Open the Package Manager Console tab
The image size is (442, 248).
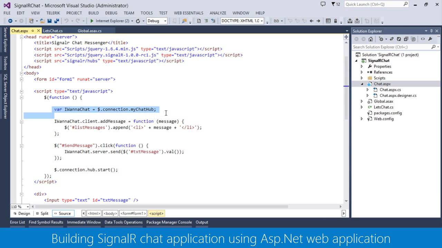pyautogui.click(x=169, y=222)
